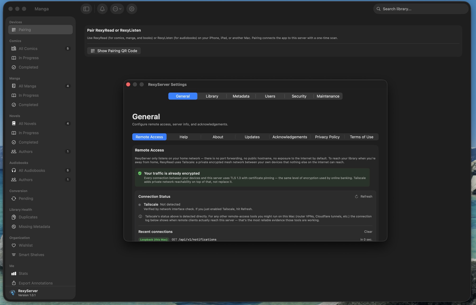Open Pending conversions in the sidebar
The height and width of the screenshot is (305, 476).
[x=40, y=198]
